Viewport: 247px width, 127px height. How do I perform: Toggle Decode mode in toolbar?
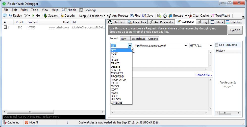67,16
